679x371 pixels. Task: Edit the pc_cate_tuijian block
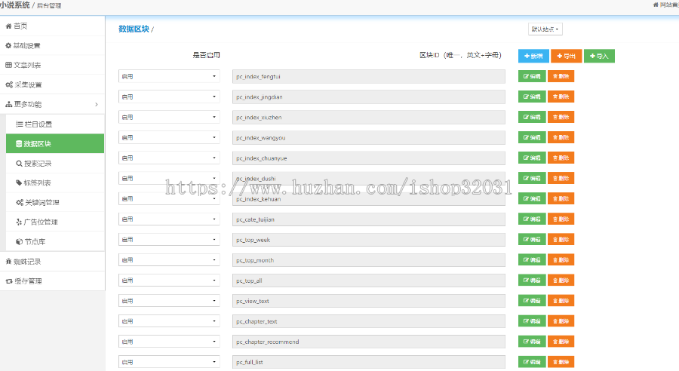532,219
